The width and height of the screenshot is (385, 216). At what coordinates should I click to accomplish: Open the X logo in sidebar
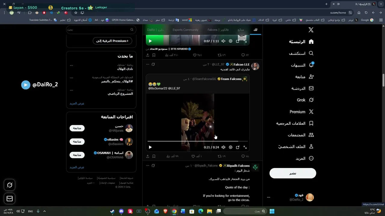point(311,30)
